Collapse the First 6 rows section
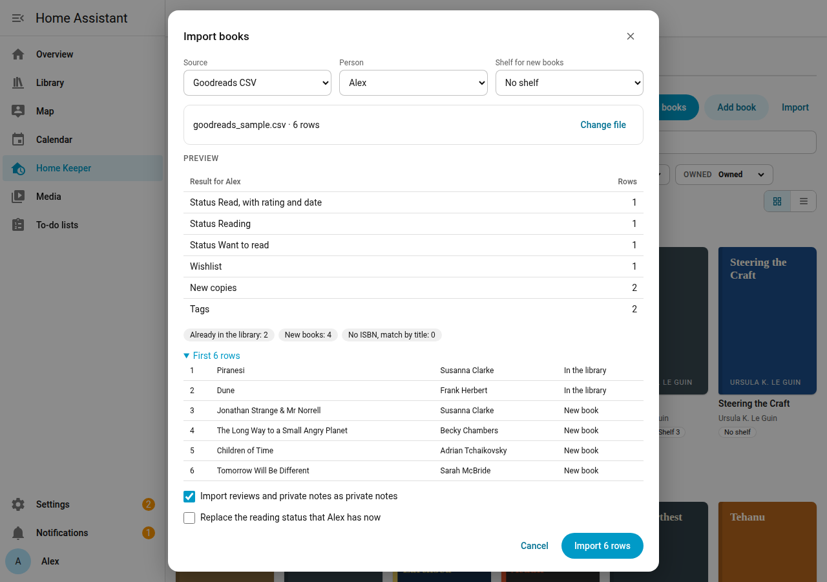Screen dimensions: 827x582 point(212,356)
